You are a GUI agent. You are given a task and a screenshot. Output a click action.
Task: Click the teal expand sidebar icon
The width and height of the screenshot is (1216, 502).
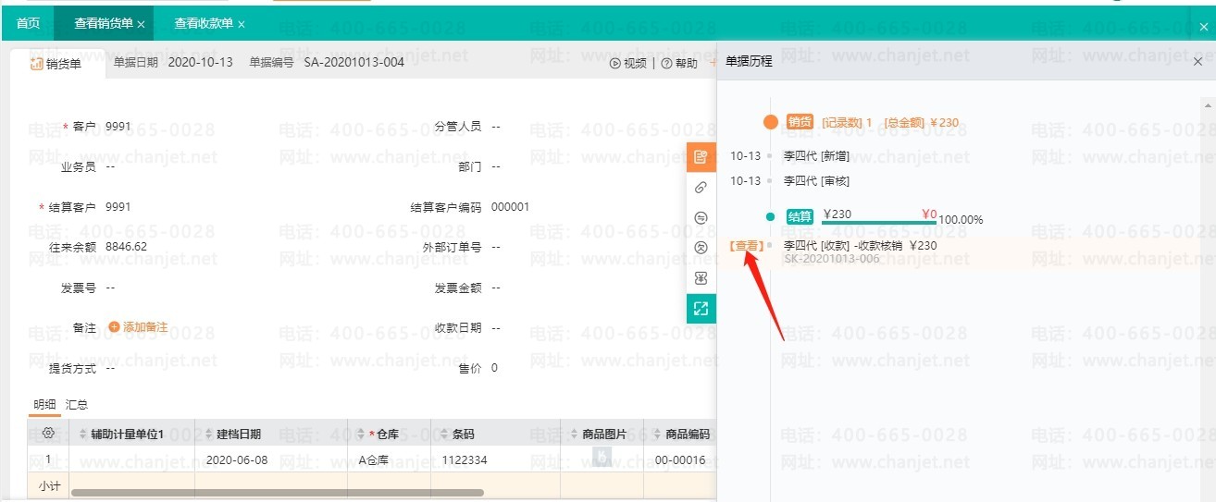701,308
